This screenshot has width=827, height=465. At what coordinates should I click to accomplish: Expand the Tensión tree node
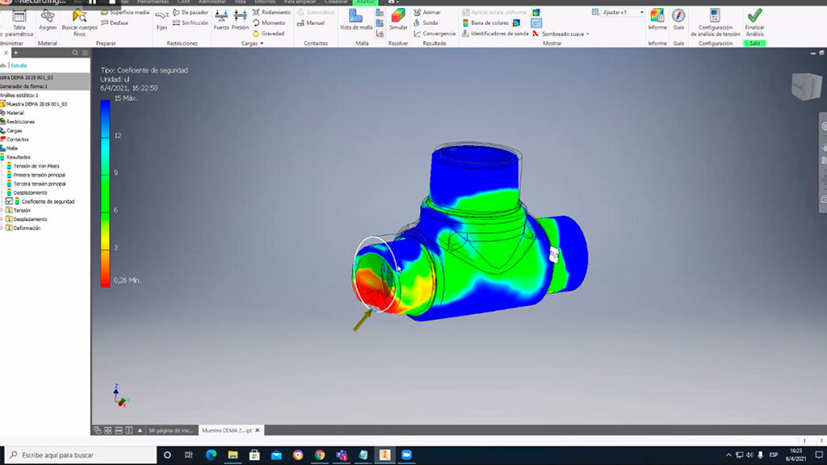2,210
